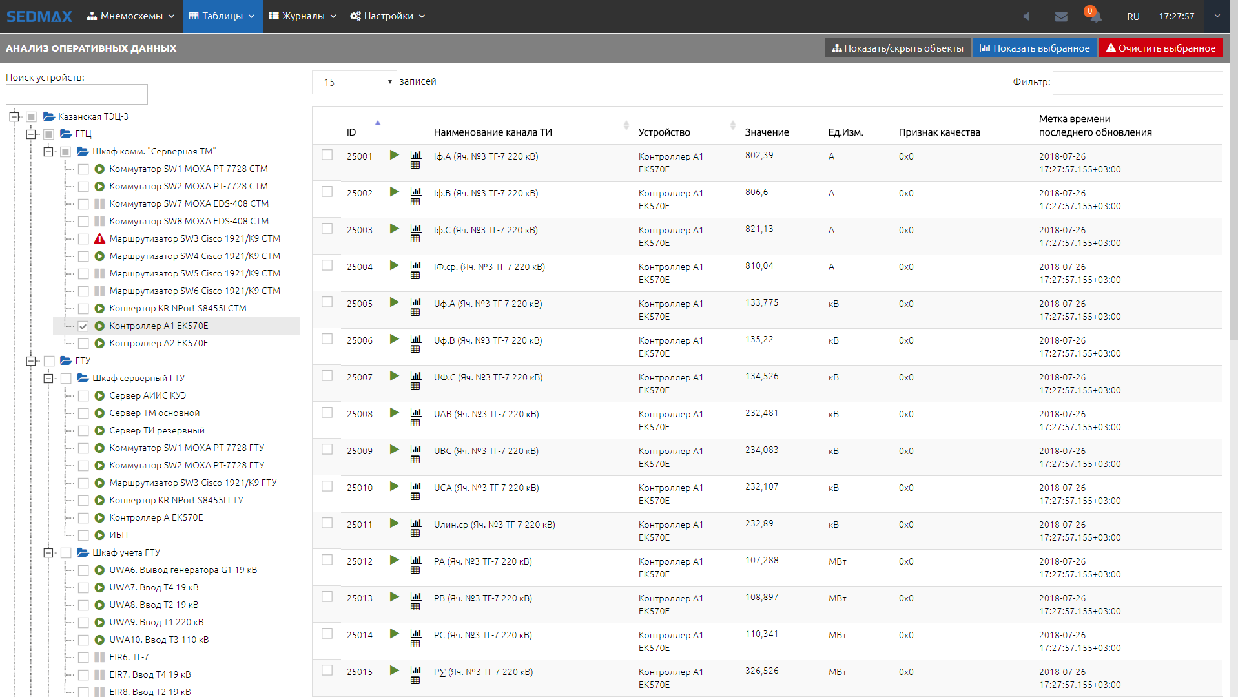Click the speaker mute icon
1238x697 pixels.
pos(1026,17)
